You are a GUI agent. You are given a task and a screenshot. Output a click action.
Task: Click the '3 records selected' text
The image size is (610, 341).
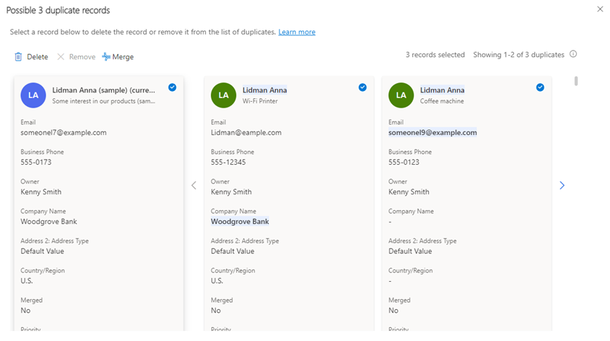tap(435, 54)
